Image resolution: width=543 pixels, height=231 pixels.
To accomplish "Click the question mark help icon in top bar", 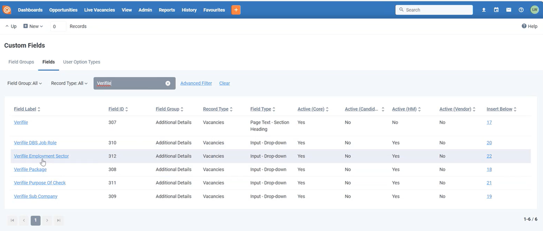I will (x=521, y=10).
